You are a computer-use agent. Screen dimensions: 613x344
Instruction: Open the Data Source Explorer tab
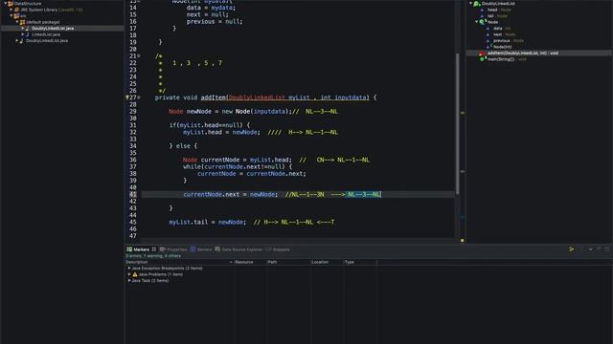click(x=238, y=249)
